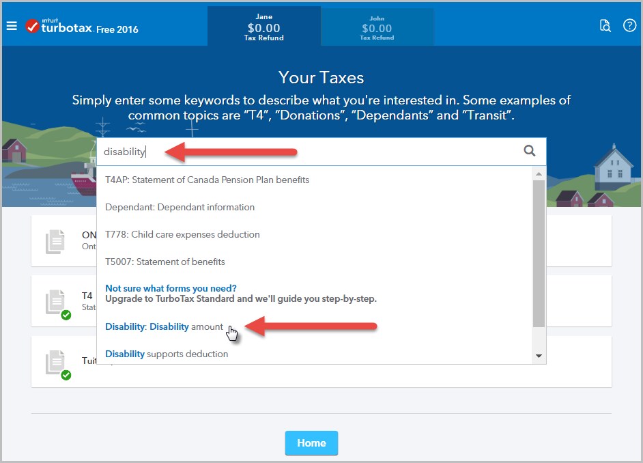Open the hamburger menu icon
643x463 pixels.
click(12, 26)
